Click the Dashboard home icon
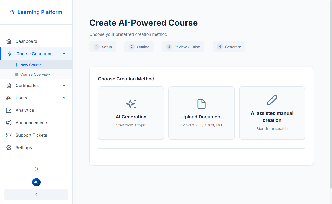332x204 pixels. [9, 41]
